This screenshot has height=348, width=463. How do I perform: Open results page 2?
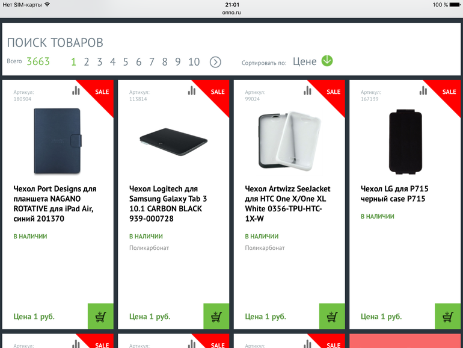pyautogui.click(x=87, y=62)
